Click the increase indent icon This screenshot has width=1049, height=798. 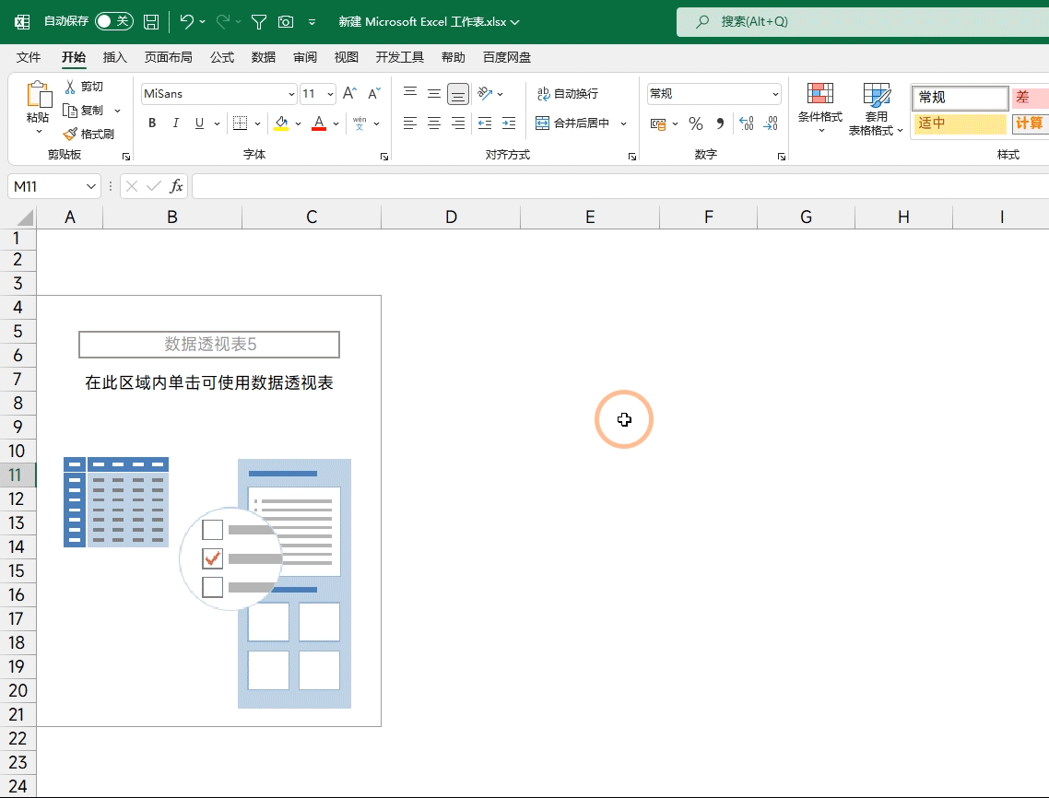[509, 123]
